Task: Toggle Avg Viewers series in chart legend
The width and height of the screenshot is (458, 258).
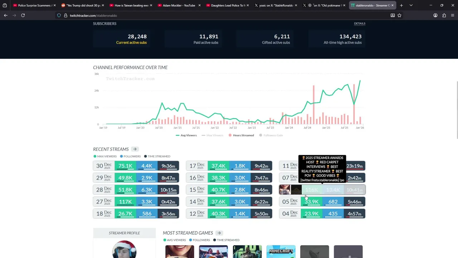Action: tap(186, 135)
